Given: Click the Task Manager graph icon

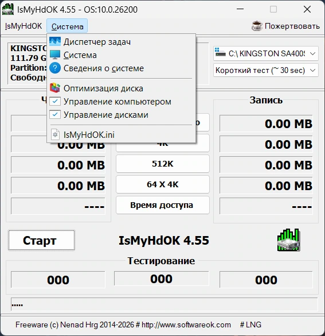Looking at the screenshot, I should click(55, 41).
